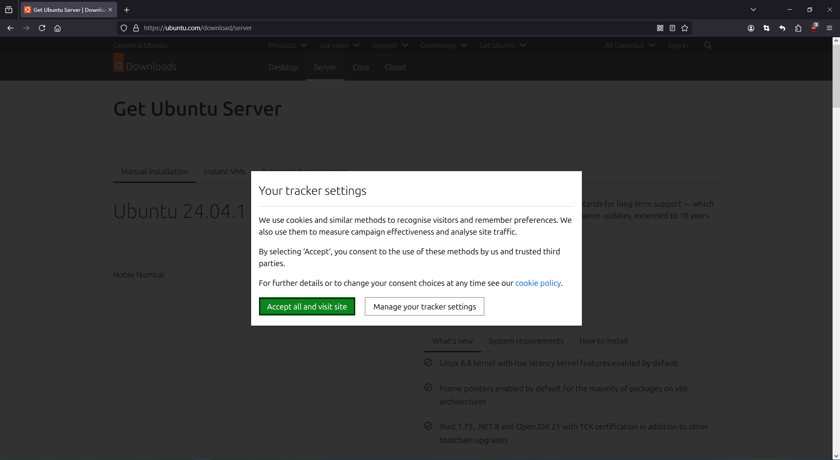840x460 pixels.
Task: Click the Downloads heading link
Action: pos(151,67)
